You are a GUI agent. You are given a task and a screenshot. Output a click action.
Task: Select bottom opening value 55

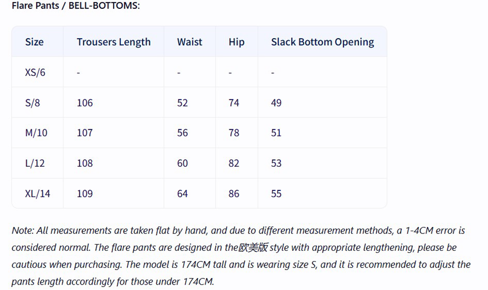[x=276, y=194]
